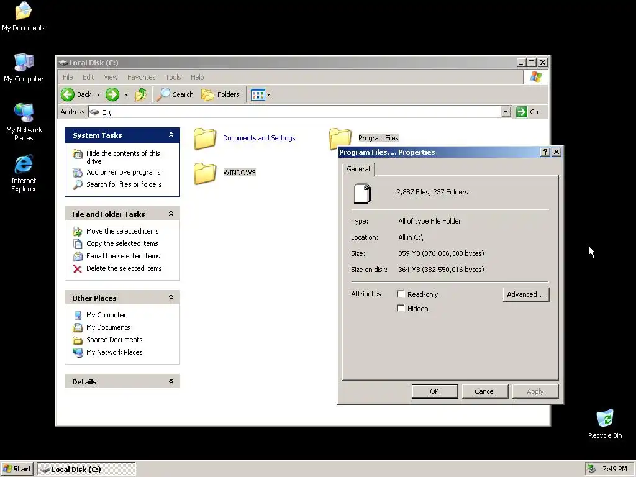The height and width of the screenshot is (477, 636).
Task: Collapse the Other Places panel
Action: pyautogui.click(x=171, y=298)
